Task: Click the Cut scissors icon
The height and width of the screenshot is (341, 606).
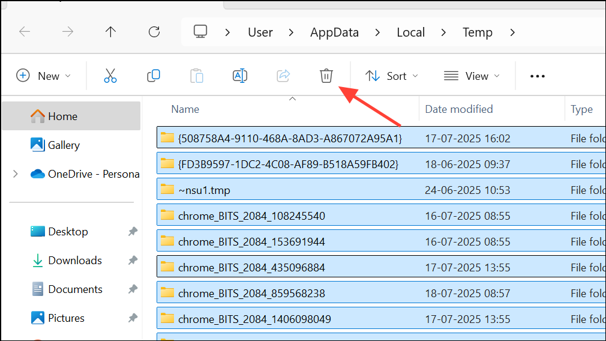Action: tap(110, 76)
